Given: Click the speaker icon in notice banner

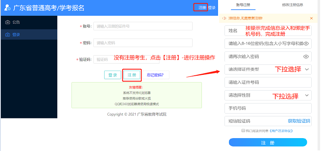Looking at the screenshot, I should [x=224, y=18].
